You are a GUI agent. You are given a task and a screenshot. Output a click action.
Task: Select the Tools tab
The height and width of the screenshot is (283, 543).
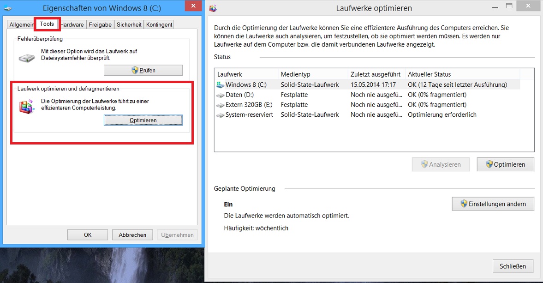point(47,24)
